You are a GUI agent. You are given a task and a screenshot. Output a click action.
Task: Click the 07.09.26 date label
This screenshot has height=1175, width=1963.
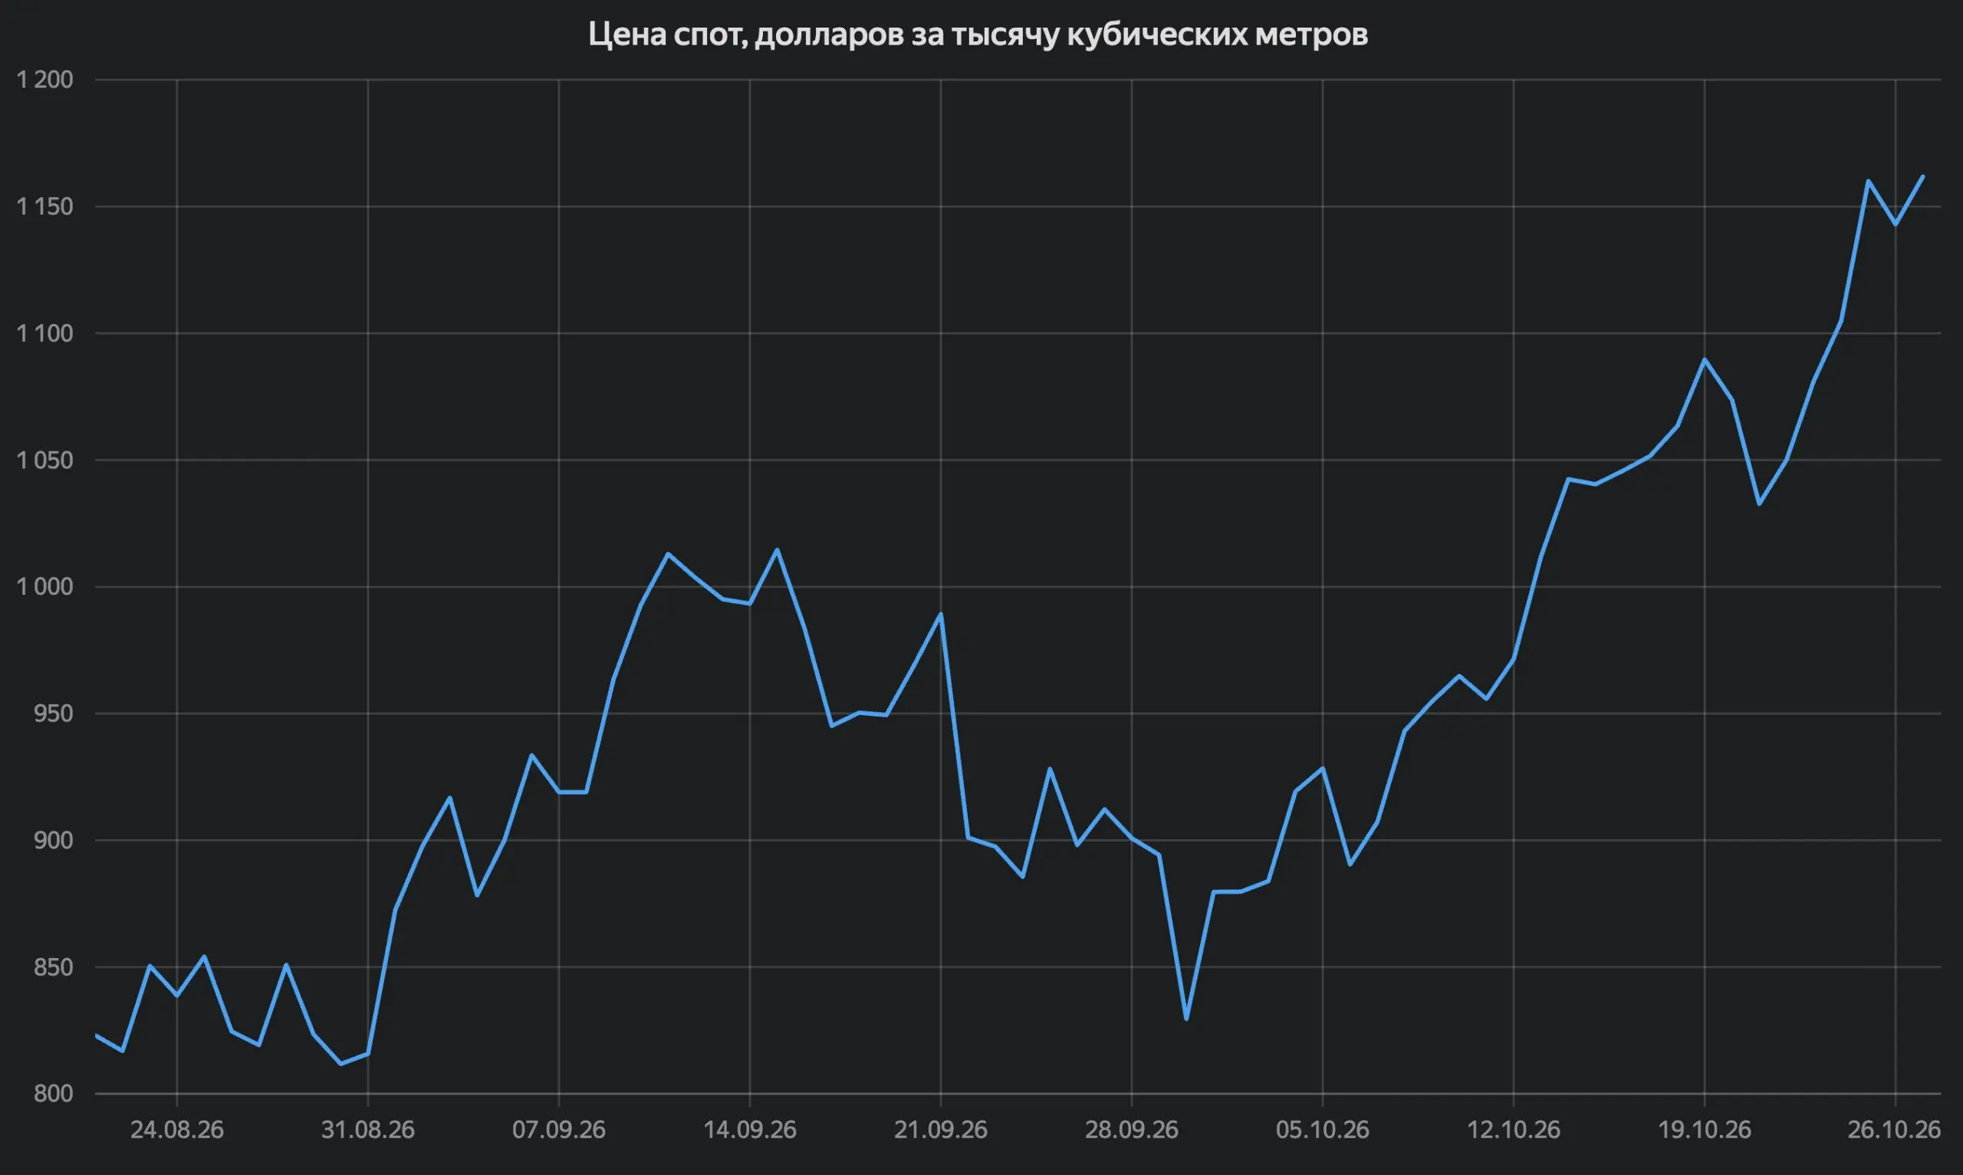tap(559, 1129)
